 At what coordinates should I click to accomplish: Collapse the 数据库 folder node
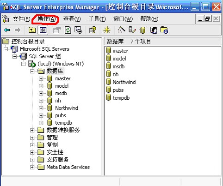(x=32, y=71)
